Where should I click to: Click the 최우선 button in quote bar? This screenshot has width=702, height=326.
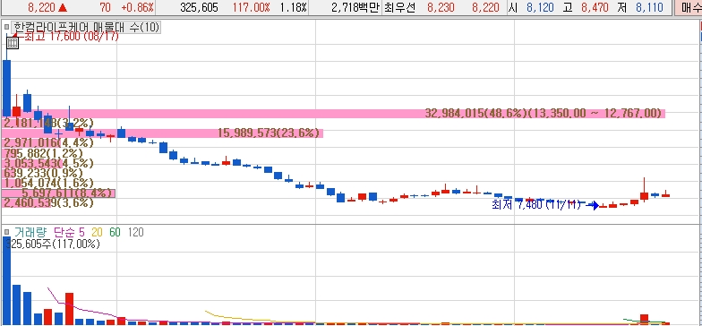pos(399,7)
